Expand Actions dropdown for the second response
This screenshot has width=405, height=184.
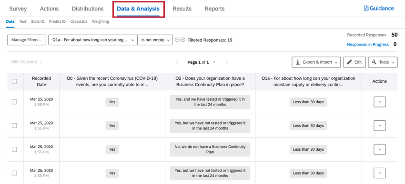380,126
